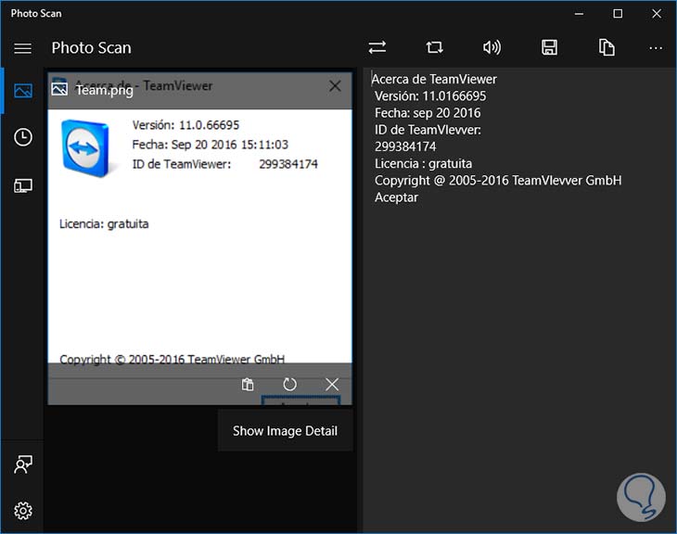Click the Team.png file name label
677x534 pixels.
click(105, 90)
